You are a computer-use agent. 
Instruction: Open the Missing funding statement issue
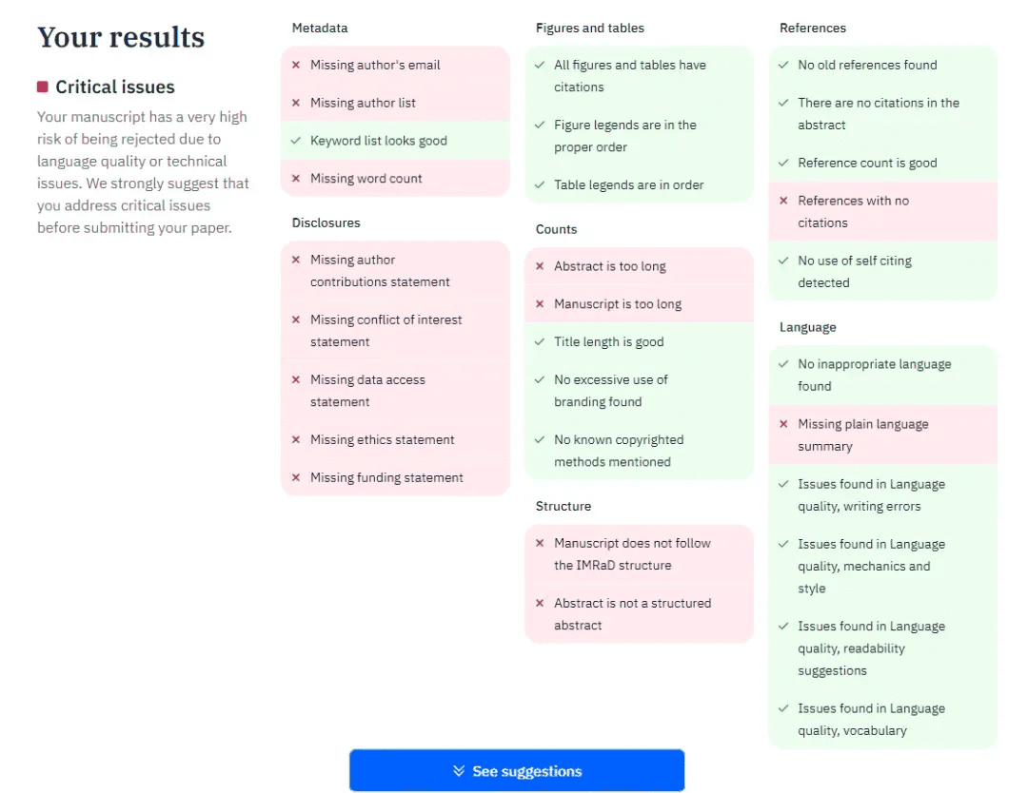(386, 478)
